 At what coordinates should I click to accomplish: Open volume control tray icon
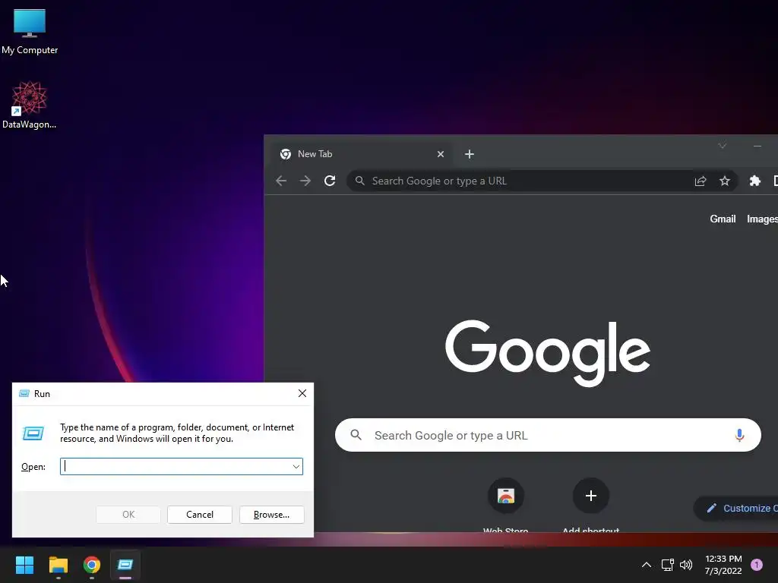[x=686, y=565]
